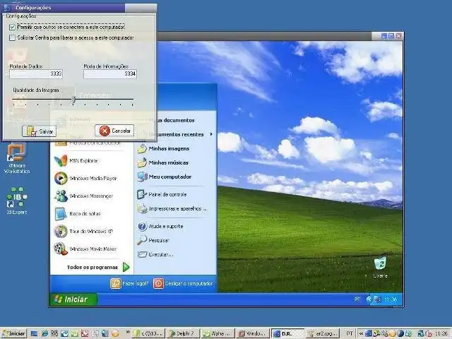This screenshot has height=339, width=452.
Task: Maximize the remote viewer window
Action: point(391,36)
